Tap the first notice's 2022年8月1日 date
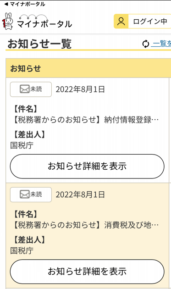The height and width of the screenshot is (289, 171). pos(80,89)
